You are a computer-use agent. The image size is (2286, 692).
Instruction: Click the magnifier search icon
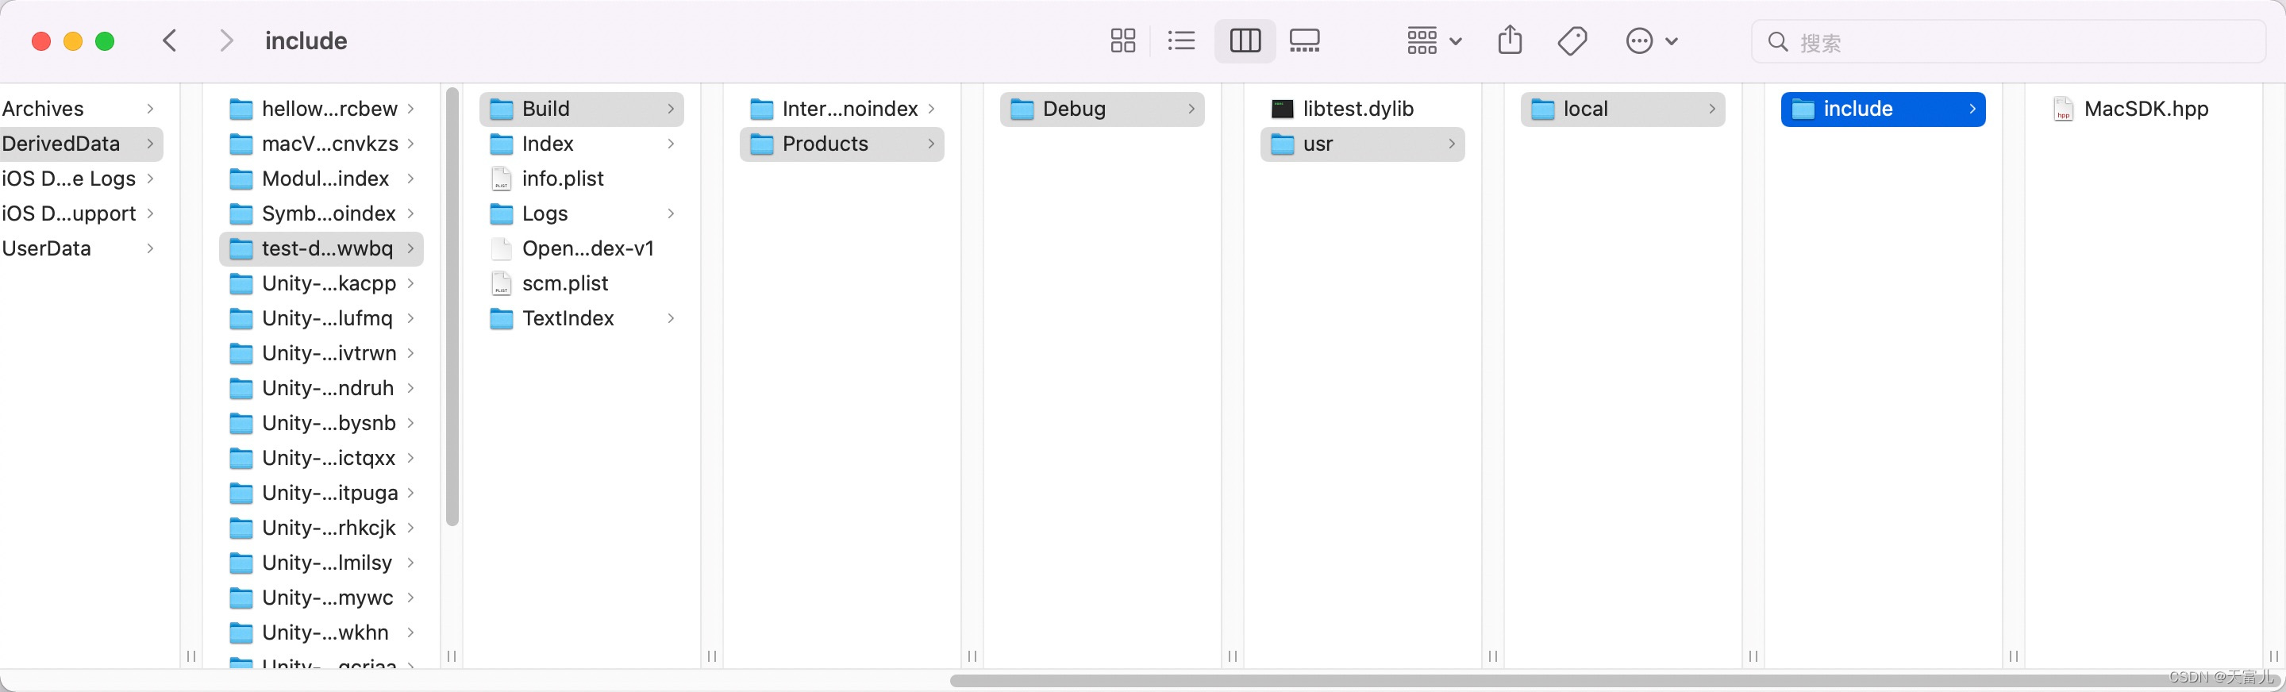pyautogui.click(x=1777, y=42)
